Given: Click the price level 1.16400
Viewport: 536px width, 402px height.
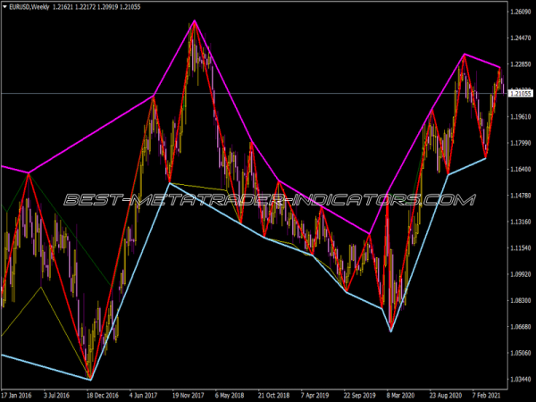Looking at the screenshot, I should tap(521, 169).
